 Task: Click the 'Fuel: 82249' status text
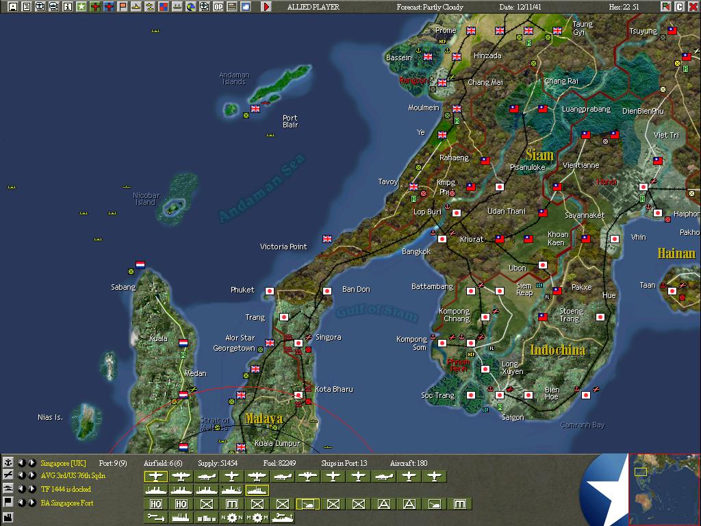click(x=279, y=463)
